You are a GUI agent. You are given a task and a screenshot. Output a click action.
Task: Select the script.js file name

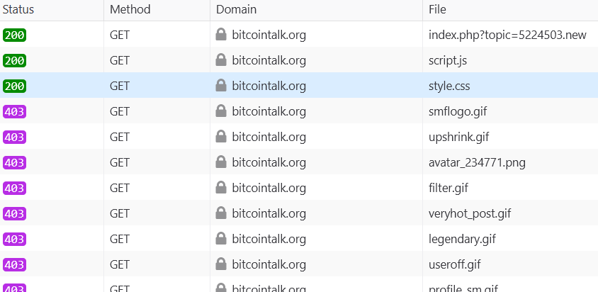[448, 61]
